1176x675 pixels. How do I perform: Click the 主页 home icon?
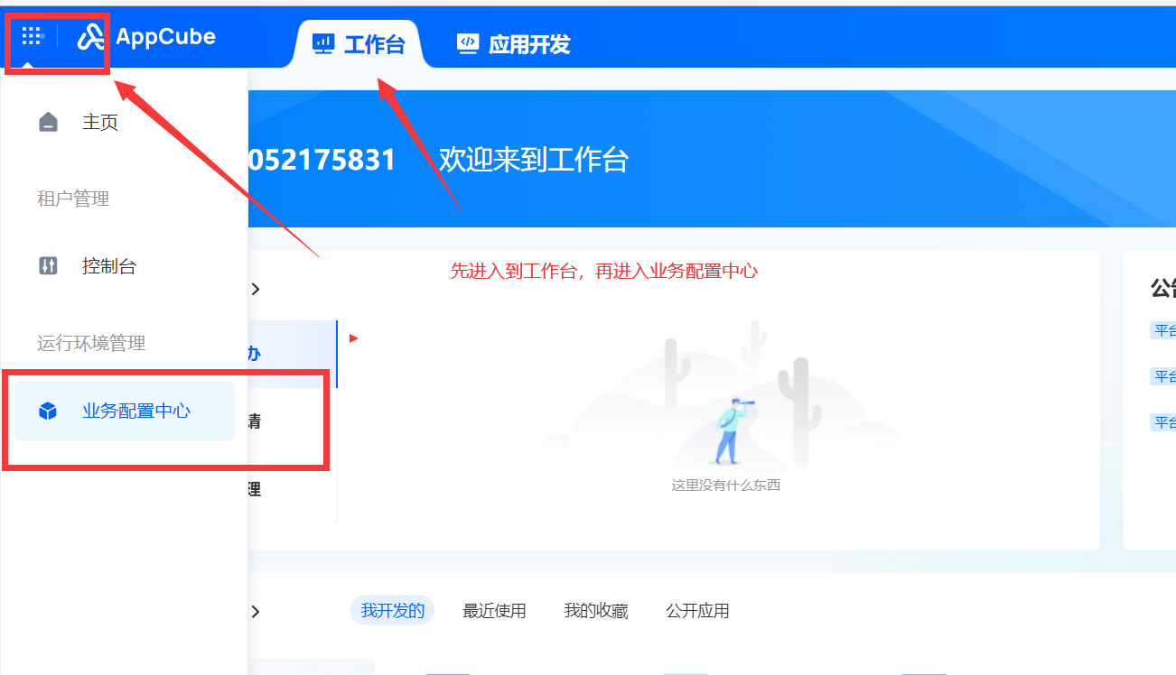tap(49, 123)
